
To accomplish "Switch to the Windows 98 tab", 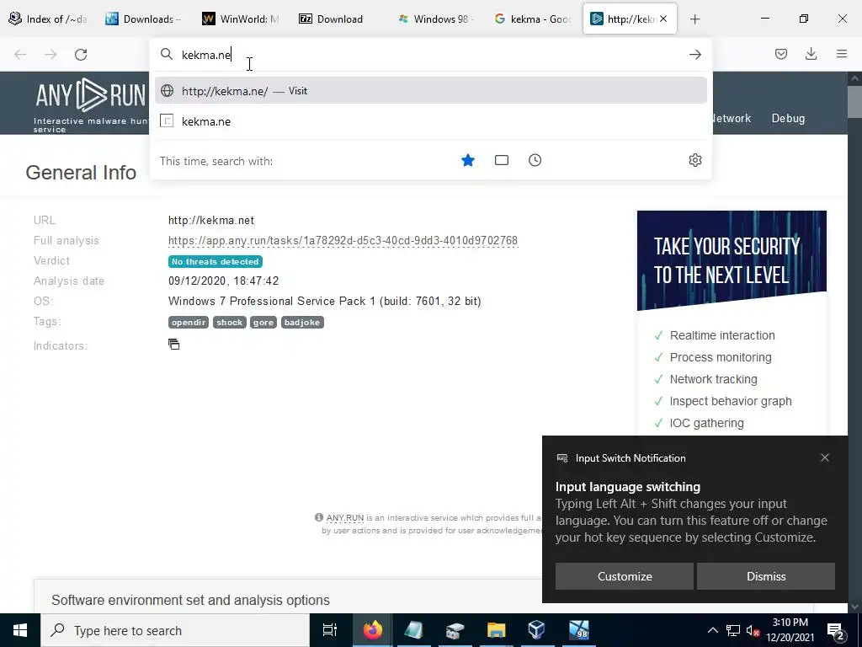I will point(434,19).
